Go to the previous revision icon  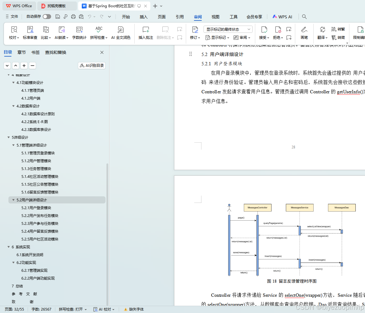(x=289, y=29)
